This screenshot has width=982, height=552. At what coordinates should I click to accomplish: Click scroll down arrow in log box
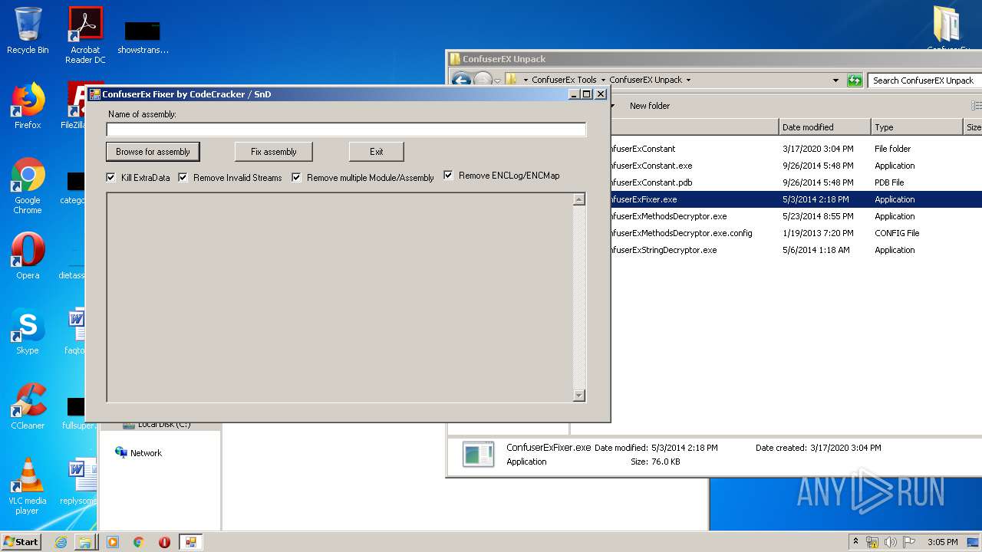pyautogui.click(x=579, y=396)
